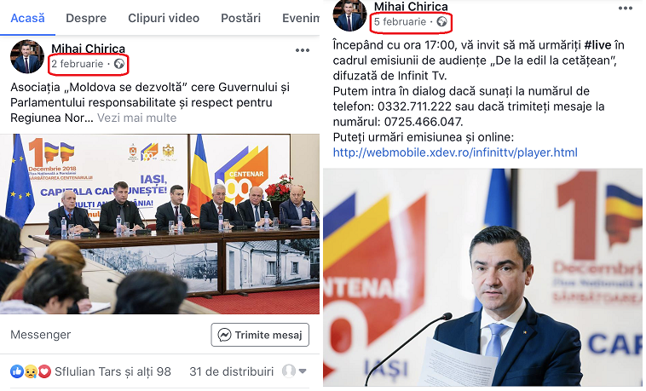This screenshot has width=646, height=391.
Task: Open the three-dot menu on the 2 februarie post
Action: [x=302, y=50]
